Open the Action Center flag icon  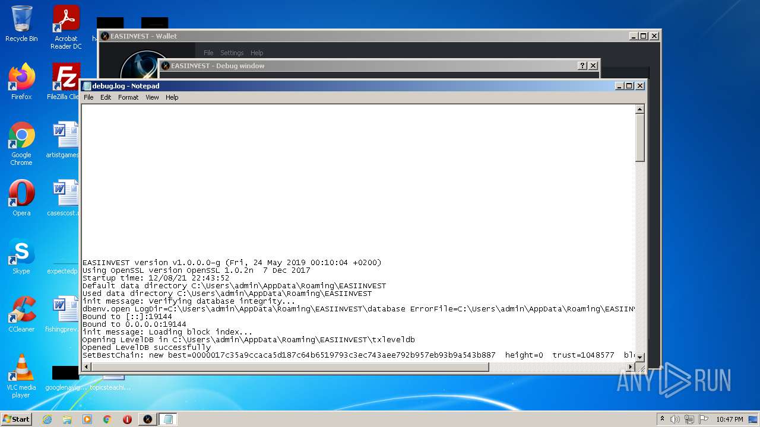(x=704, y=419)
